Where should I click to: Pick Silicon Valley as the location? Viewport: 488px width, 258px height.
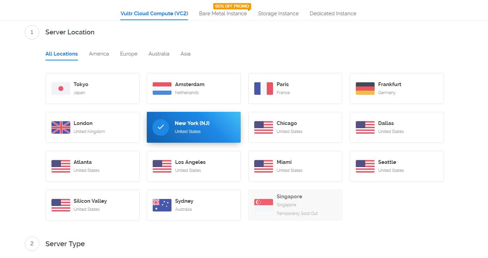tap(92, 205)
